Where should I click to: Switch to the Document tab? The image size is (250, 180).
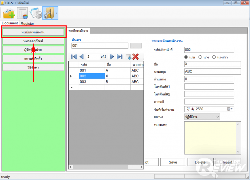pyautogui.click(x=10, y=23)
